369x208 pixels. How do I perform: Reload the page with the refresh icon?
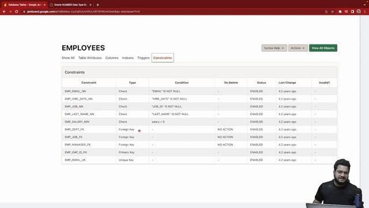coord(17,12)
